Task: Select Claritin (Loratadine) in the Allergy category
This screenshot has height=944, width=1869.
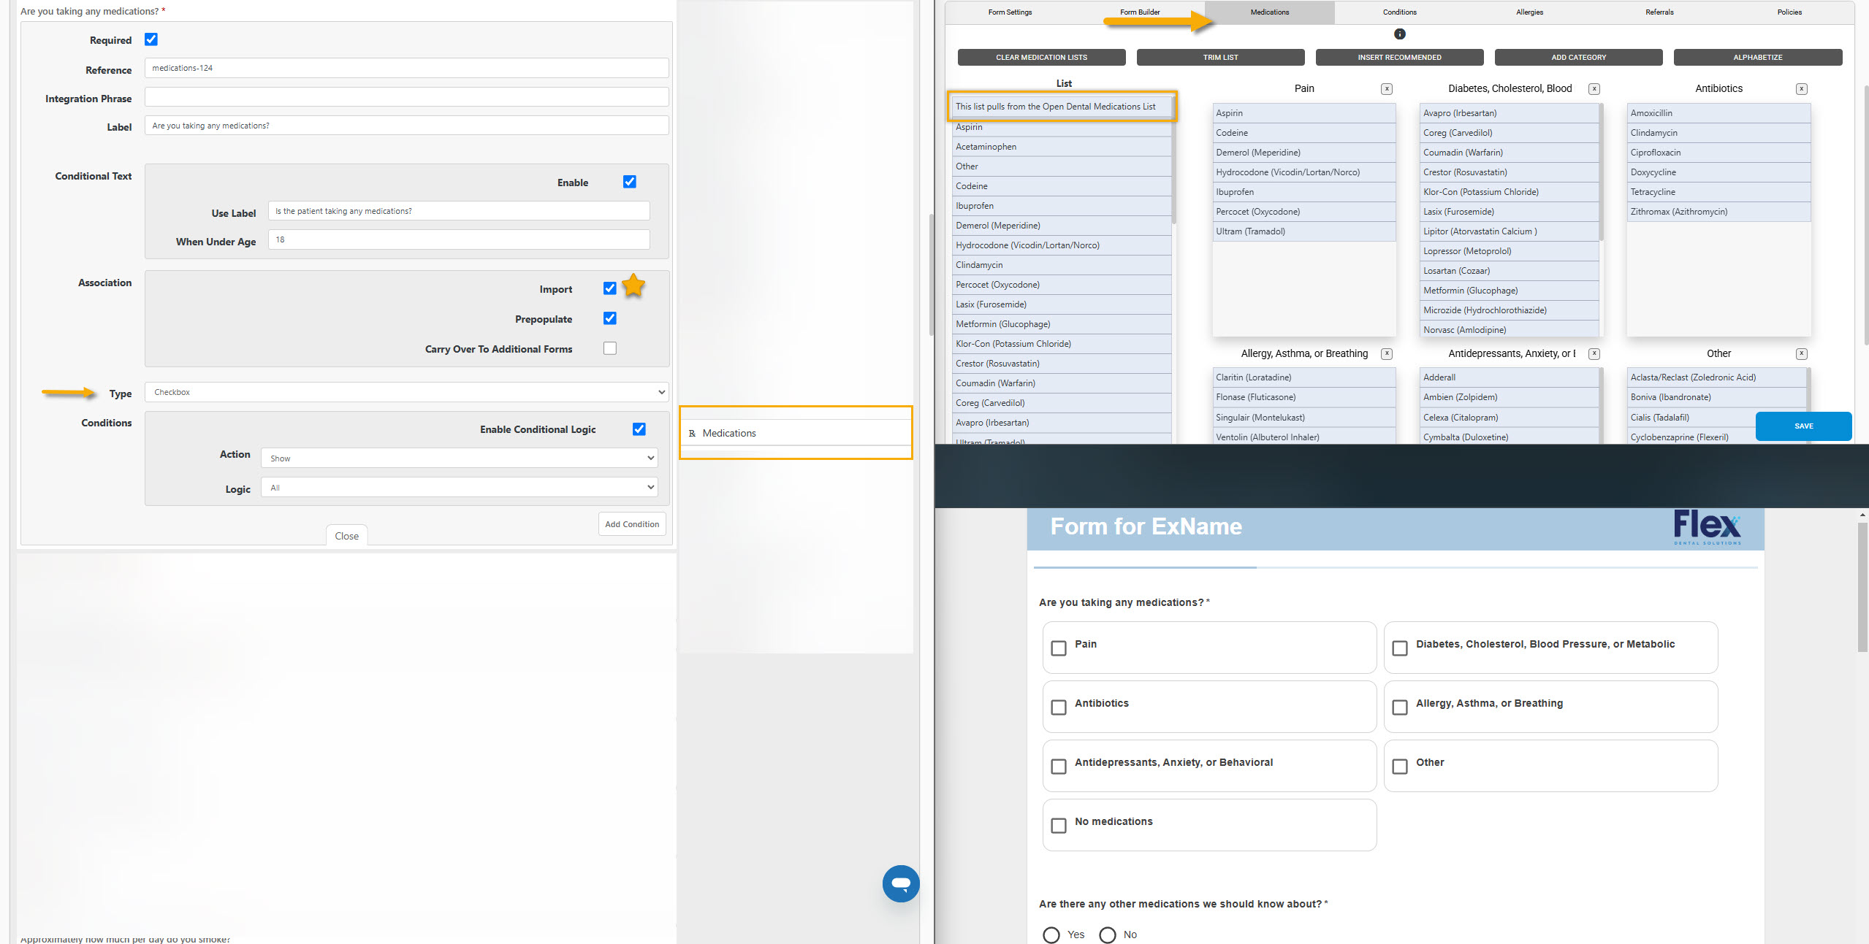Action: tap(1303, 377)
